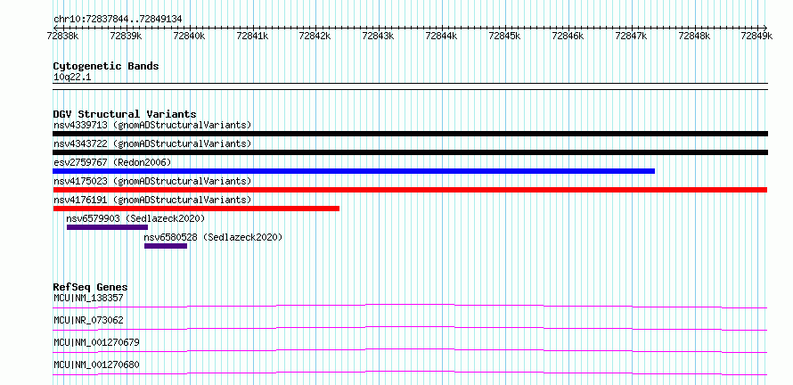The image size is (793, 385).
Task: Click the chr10:72837844..72849134 coordinate label
Action: [118, 20]
